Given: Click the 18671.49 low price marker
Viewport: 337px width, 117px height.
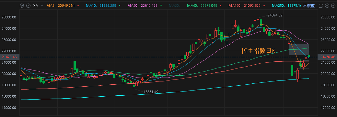Looking at the screenshot, I should click(x=151, y=92).
